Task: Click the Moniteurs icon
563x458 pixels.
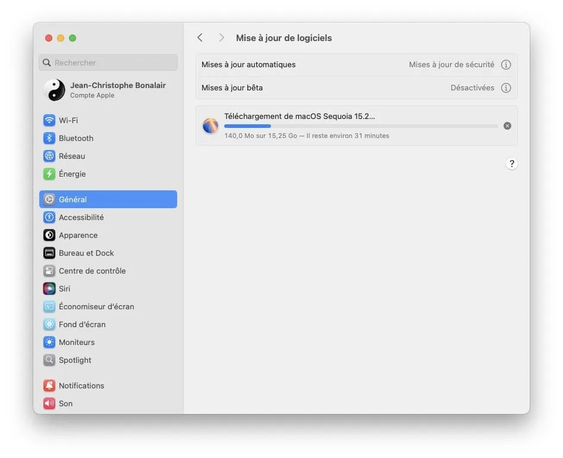Action: (x=49, y=342)
